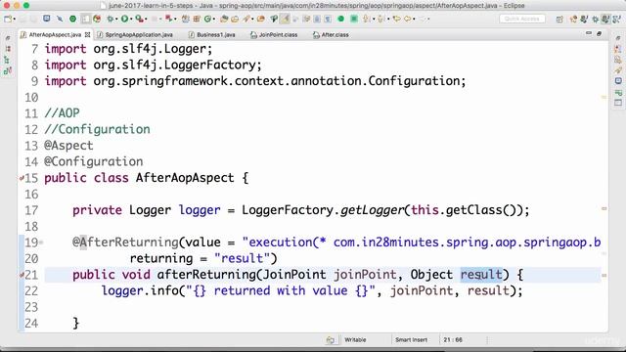Open the Next Annotation dropdown arrow
The height and width of the screenshot is (352, 626).
coord(374,19)
